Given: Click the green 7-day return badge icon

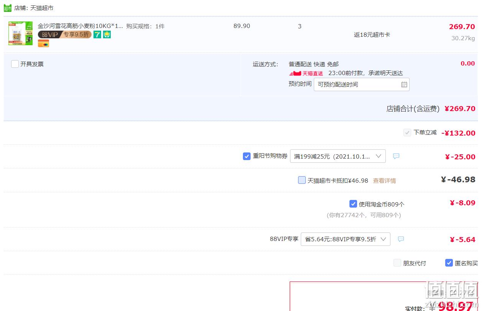Looking at the screenshot, I should click(97, 34).
